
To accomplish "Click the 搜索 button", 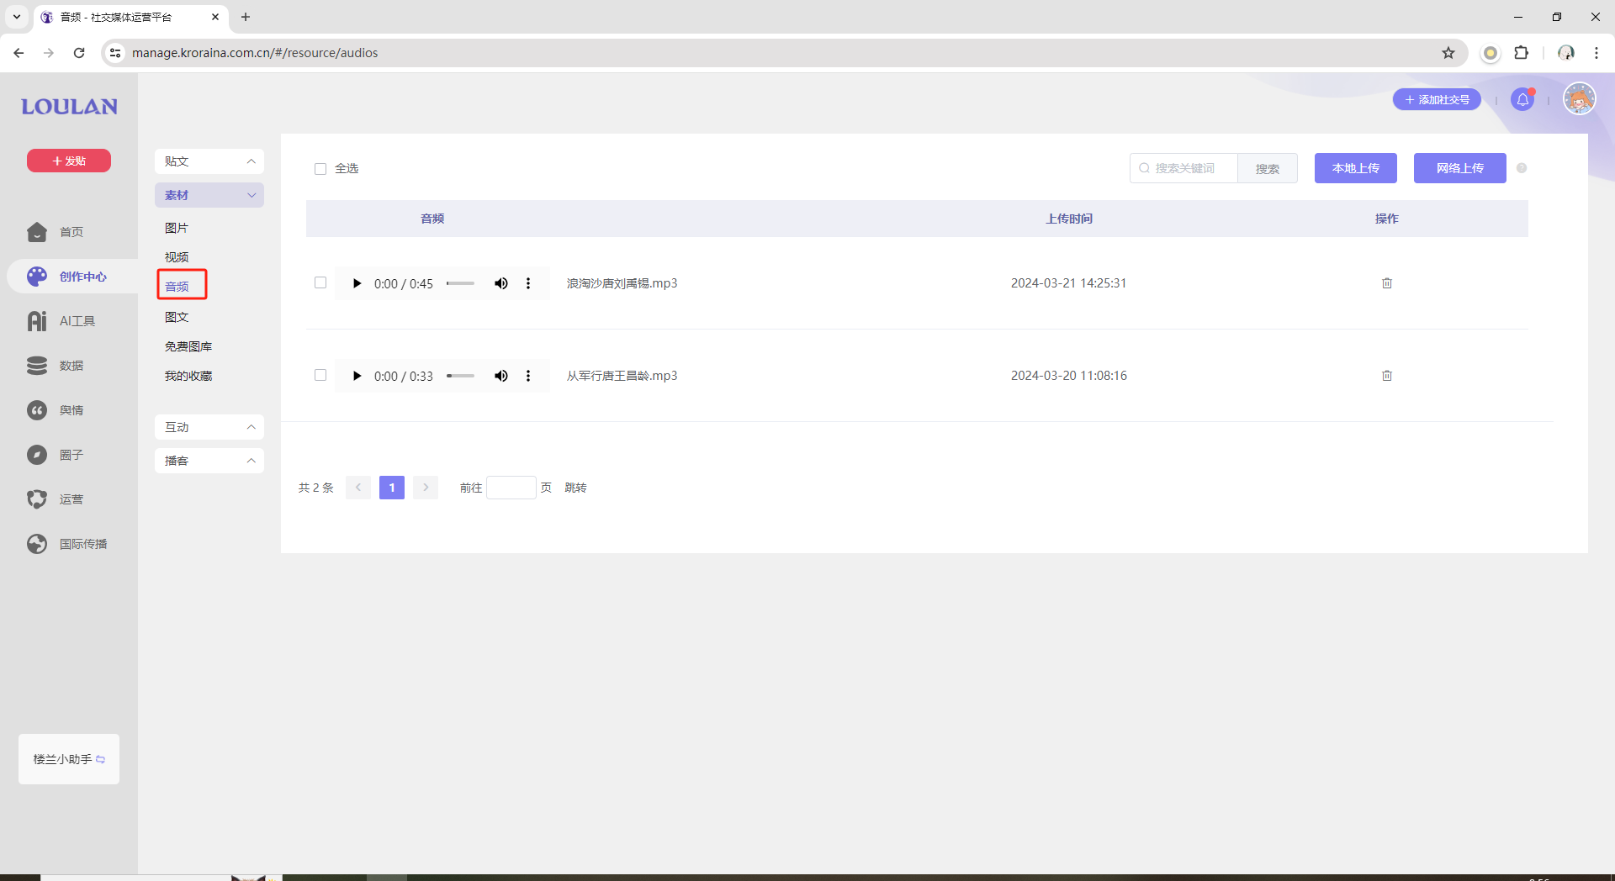I will click(1268, 168).
